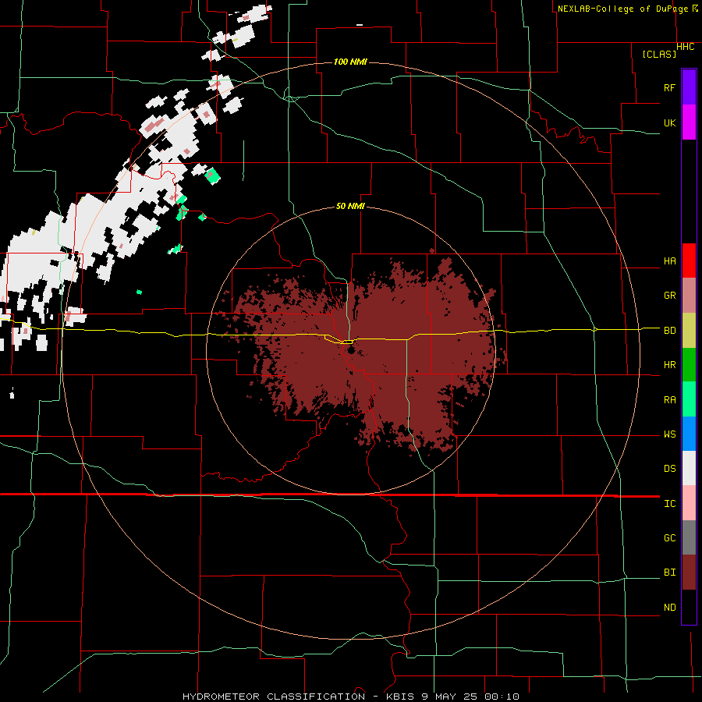Click the HR legend label
The width and height of the screenshot is (702, 702).
click(669, 365)
